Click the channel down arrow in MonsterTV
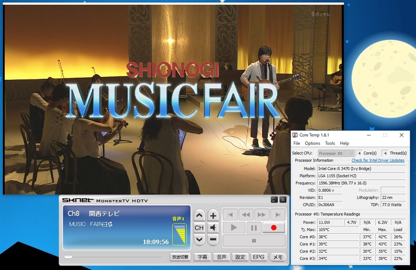416x270 pixels. (x=199, y=240)
